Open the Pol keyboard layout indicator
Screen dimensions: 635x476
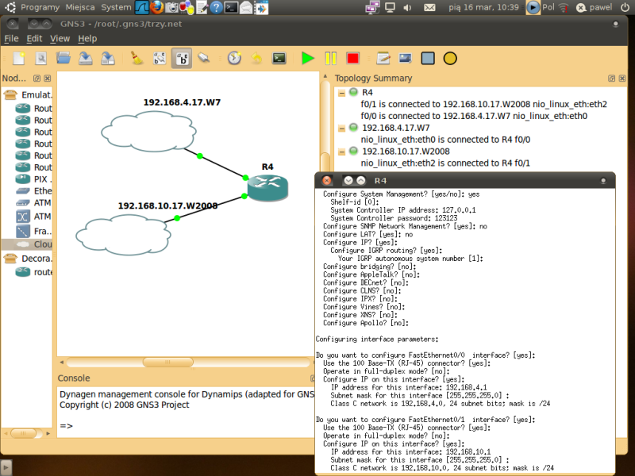pyautogui.click(x=548, y=7)
